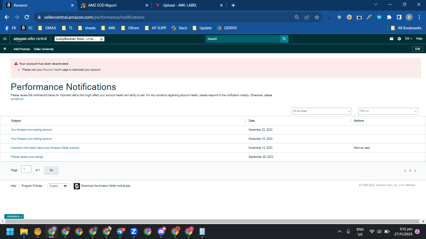Open the Chrome tab search chevron
The image size is (426, 239).
coord(376,5)
